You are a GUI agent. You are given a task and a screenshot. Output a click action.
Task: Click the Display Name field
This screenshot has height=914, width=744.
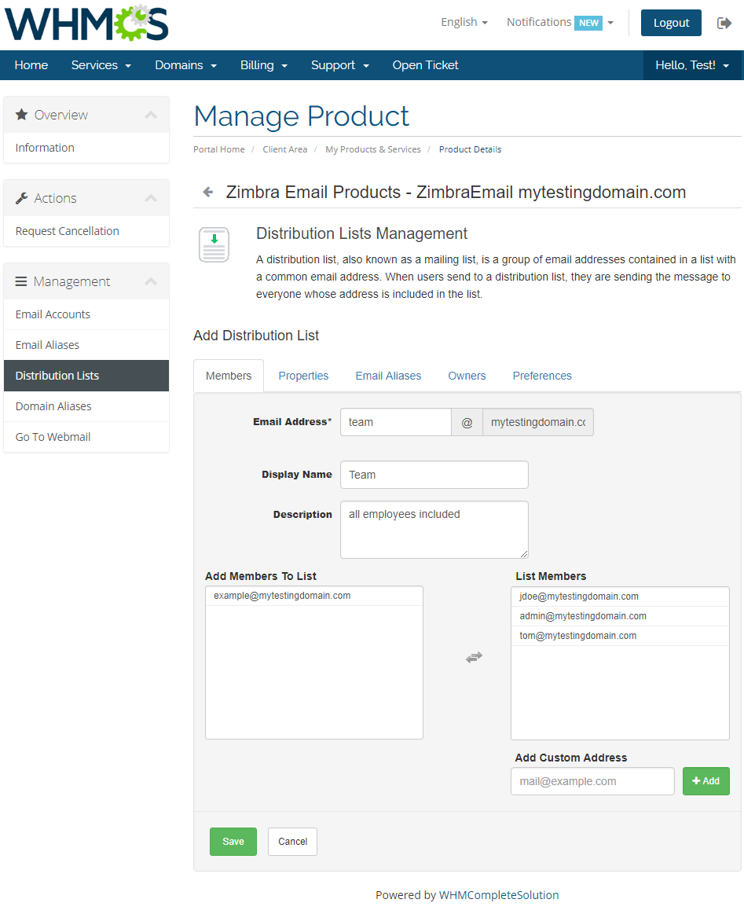click(434, 475)
